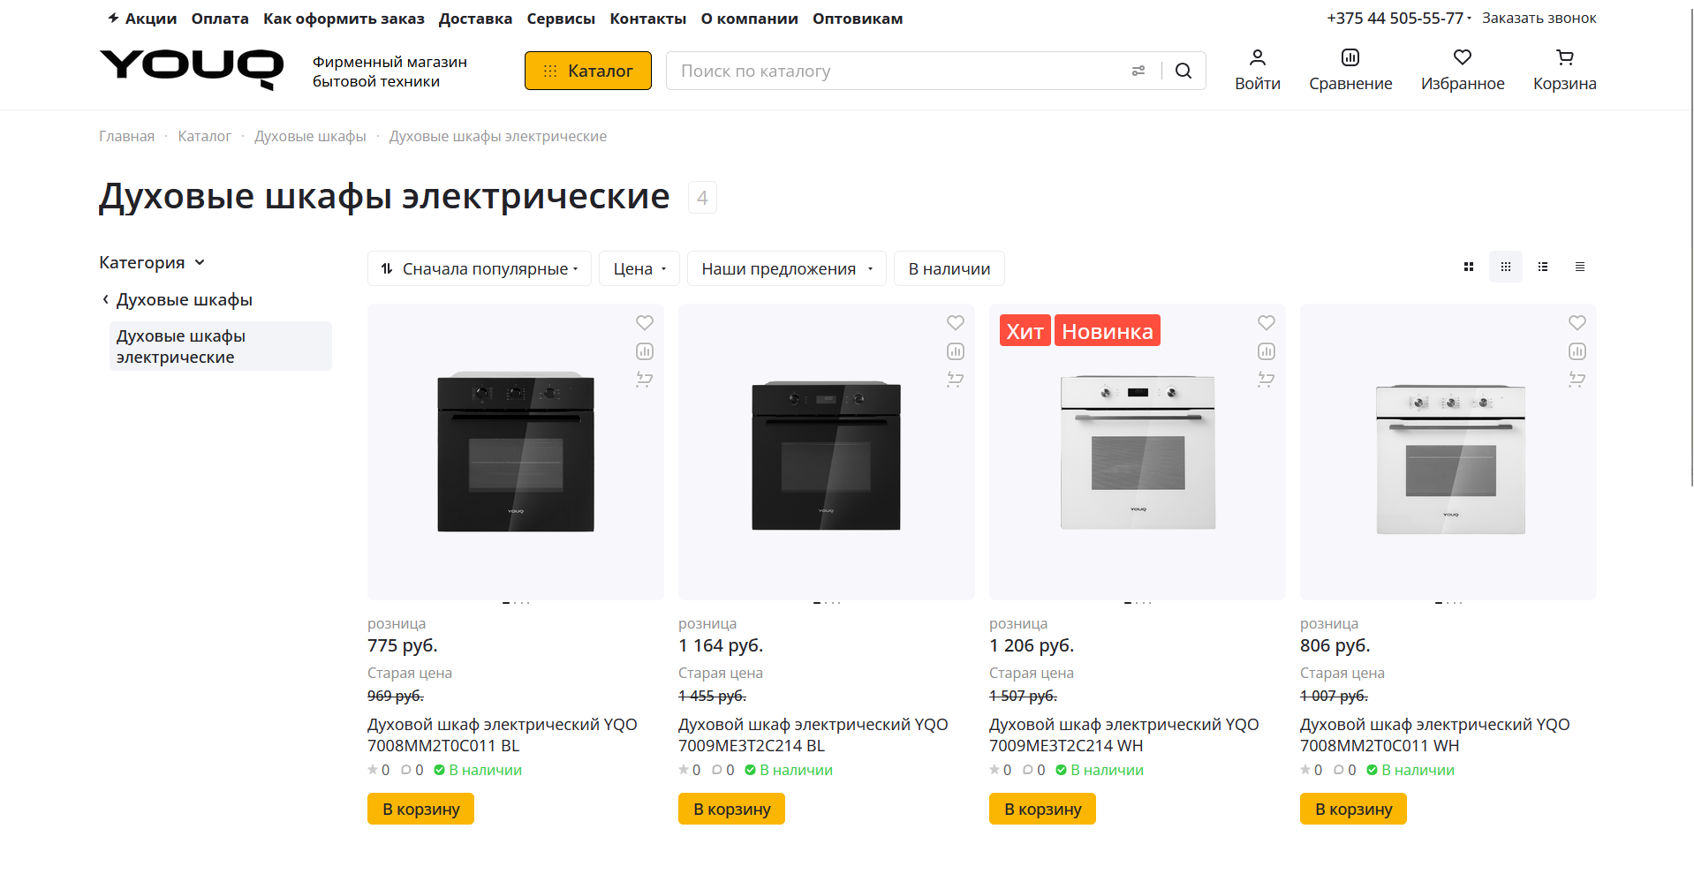This screenshot has height=874, width=1694.
Task: Click Заказать звонок link
Action: click(1539, 17)
